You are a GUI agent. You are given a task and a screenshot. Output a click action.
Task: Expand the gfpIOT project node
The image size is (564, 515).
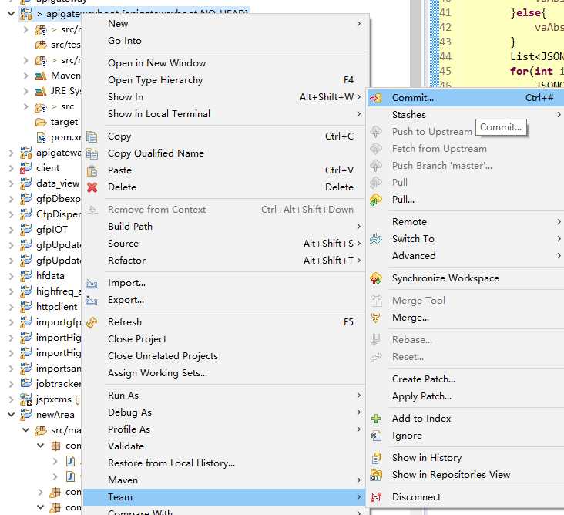click(x=11, y=230)
